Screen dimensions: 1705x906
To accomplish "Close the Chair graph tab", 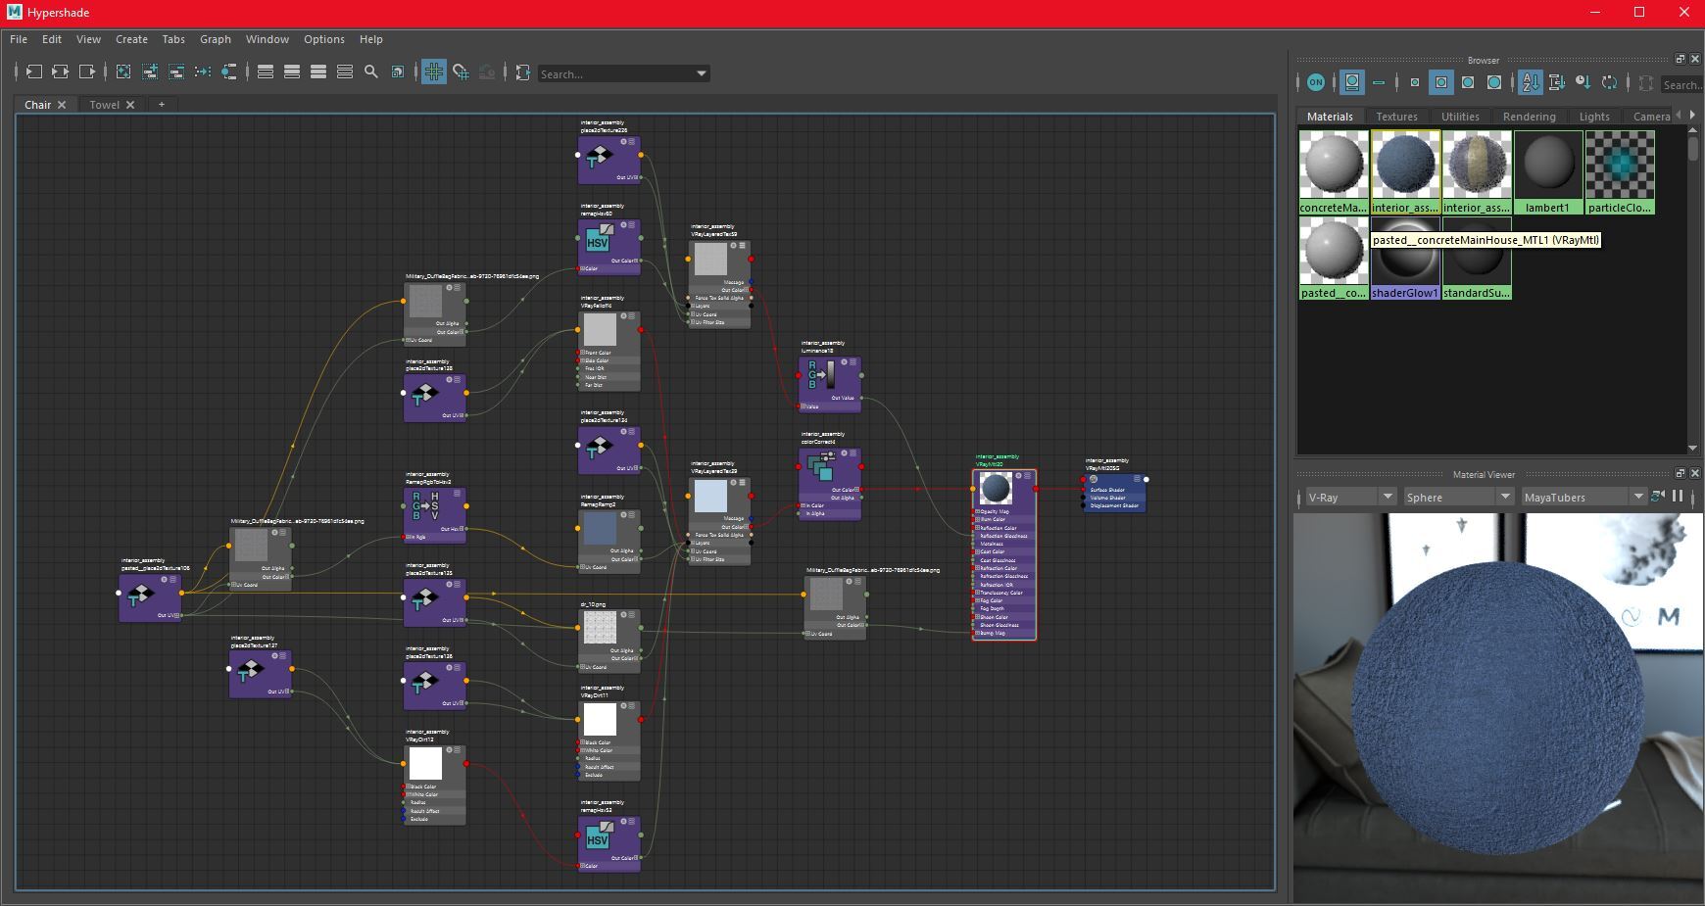I will pyautogui.click(x=62, y=105).
